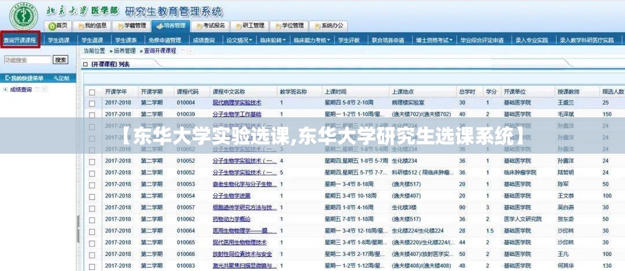Open the 学生课表 menu item
Viewport: 625px width, 271px height.
click(126, 40)
